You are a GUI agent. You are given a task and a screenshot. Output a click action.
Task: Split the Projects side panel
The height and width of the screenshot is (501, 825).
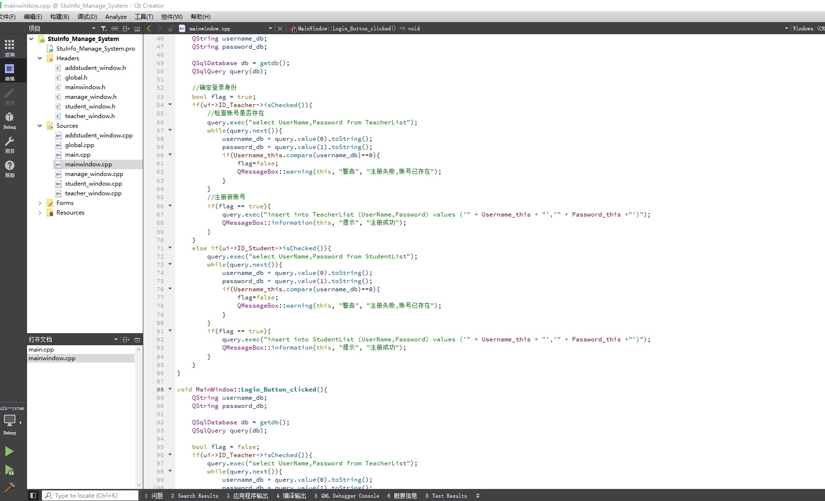pos(126,28)
